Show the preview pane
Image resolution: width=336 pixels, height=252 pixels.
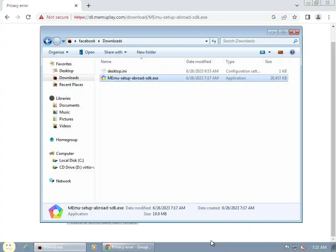tap(281, 52)
